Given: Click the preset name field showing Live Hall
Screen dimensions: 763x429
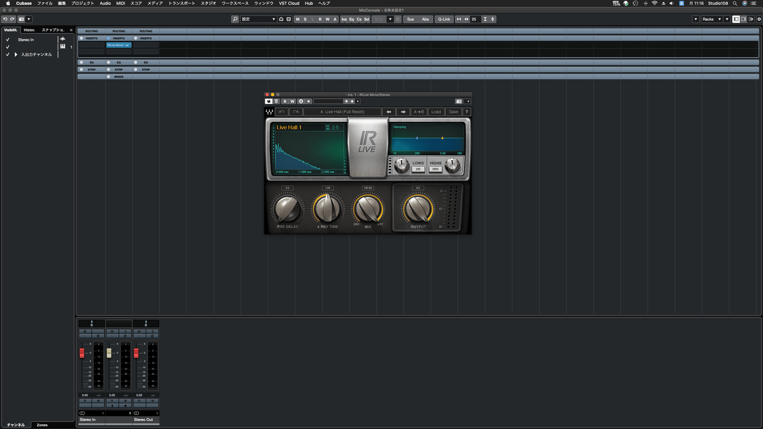Looking at the screenshot, I should [x=343, y=112].
